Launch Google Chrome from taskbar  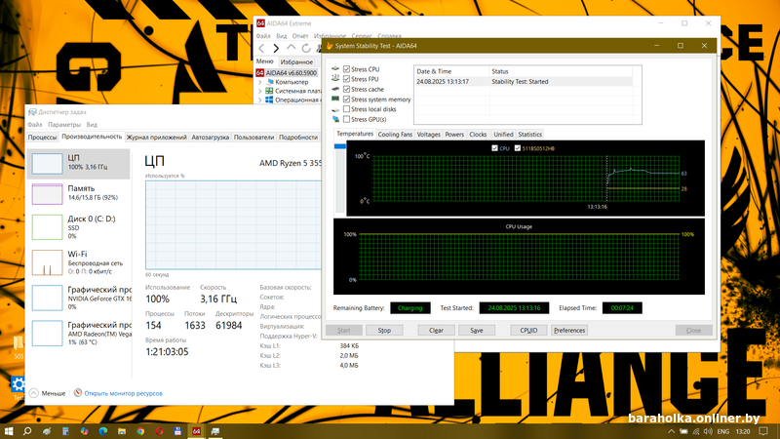(140, 431)
